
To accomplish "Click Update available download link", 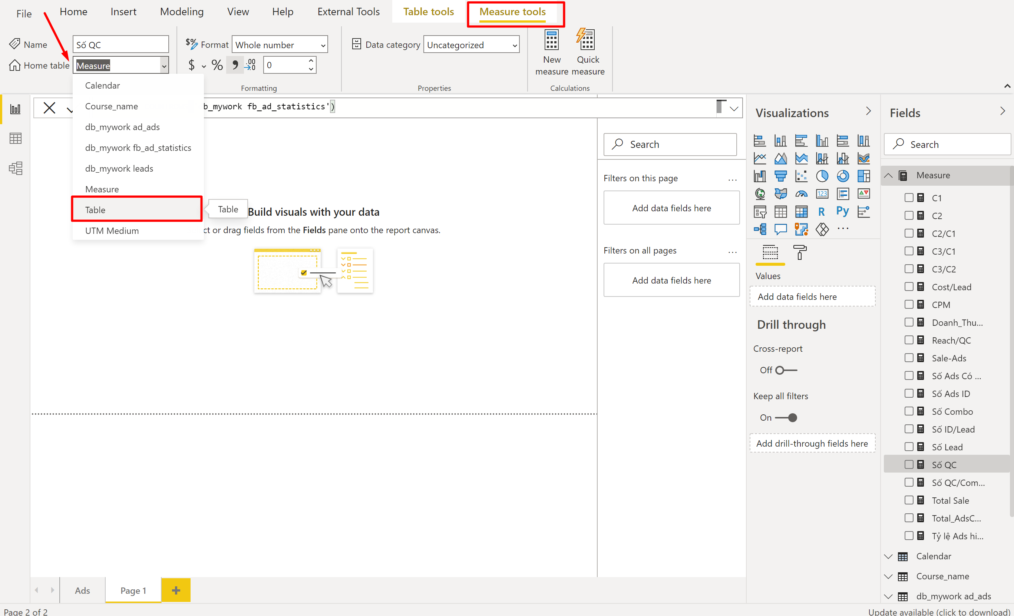I will [939, 612].
